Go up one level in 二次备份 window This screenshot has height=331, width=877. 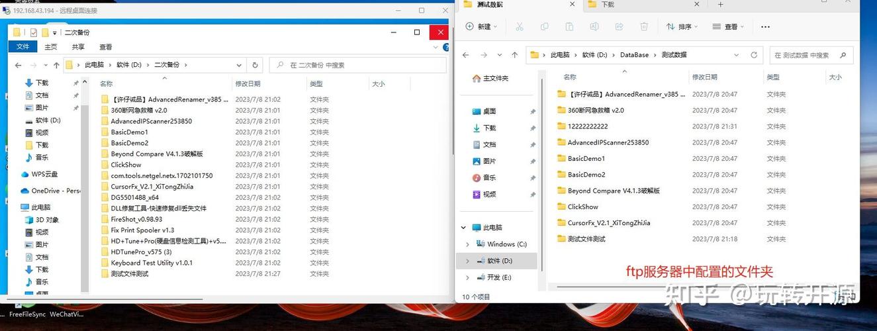coord(56,65)
